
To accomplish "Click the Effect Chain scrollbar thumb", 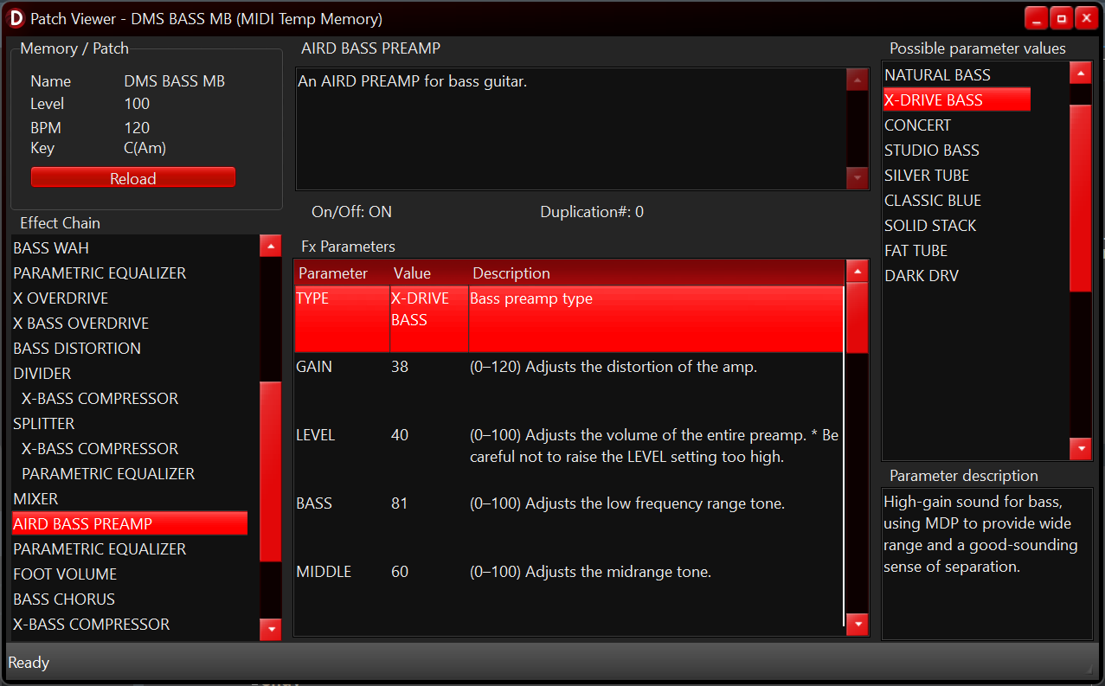I will click(270, 471).
